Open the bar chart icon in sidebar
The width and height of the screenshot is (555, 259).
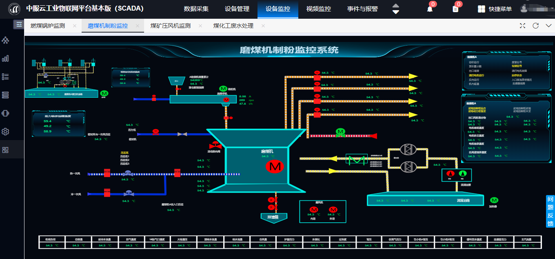click(6, 59)
